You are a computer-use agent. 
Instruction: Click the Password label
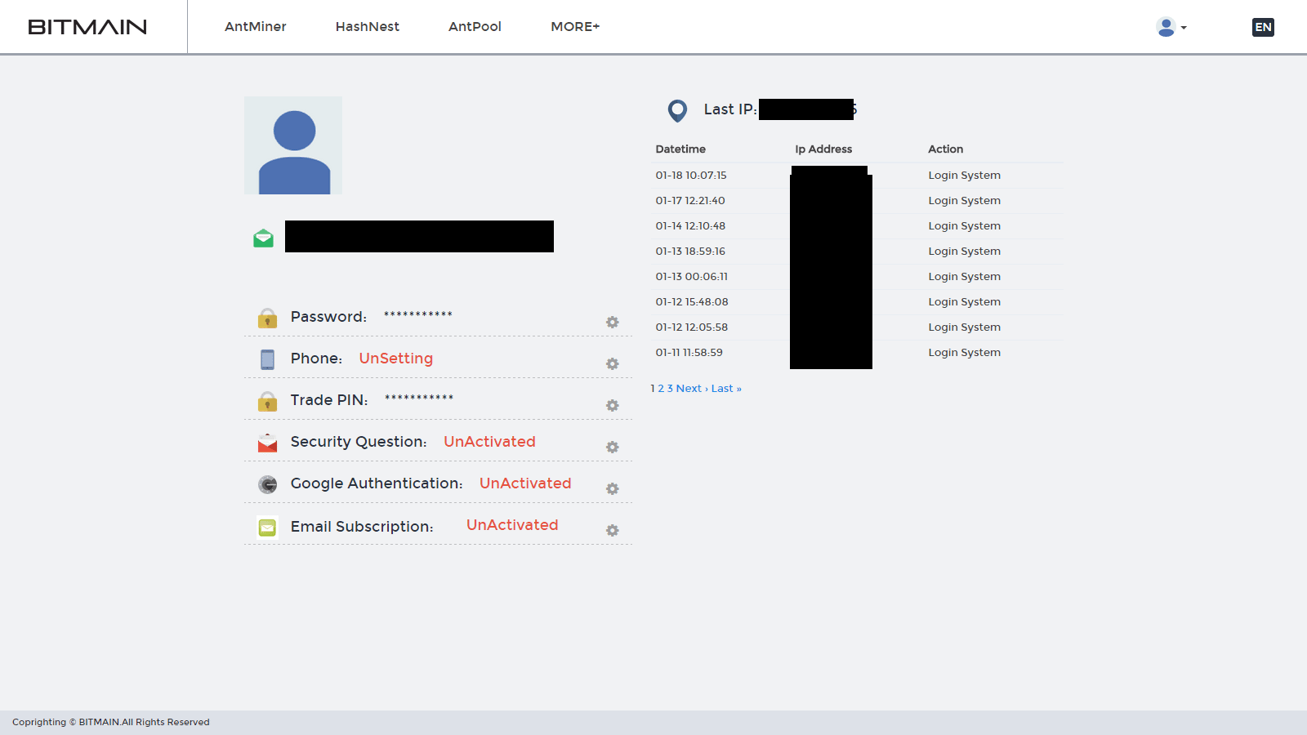[328, 317]
